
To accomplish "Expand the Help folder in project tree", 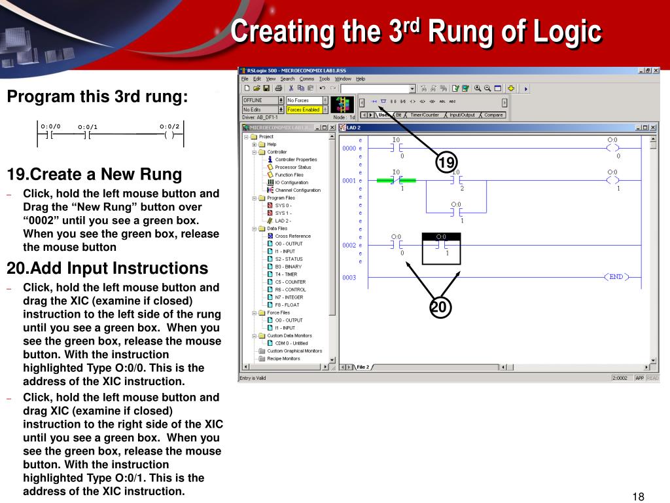I will (255, 145).
